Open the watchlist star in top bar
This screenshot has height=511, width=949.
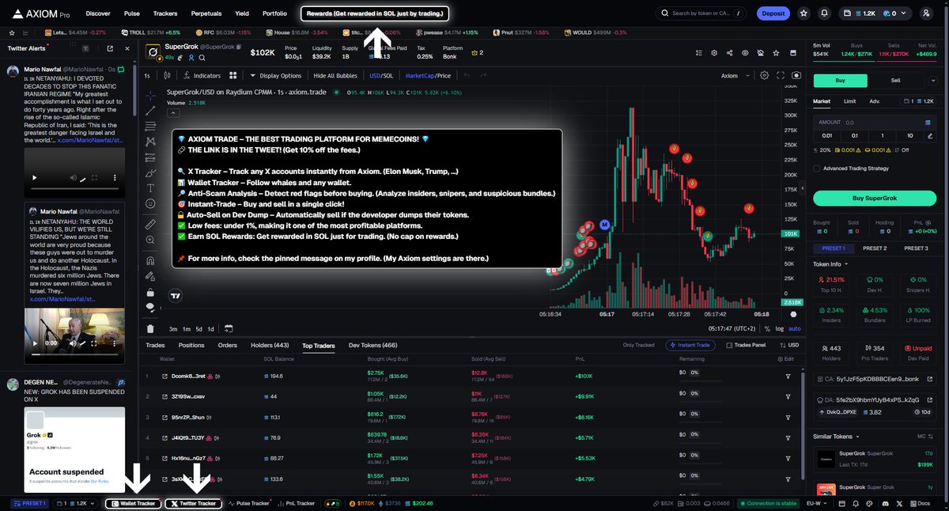click(803, 13)
